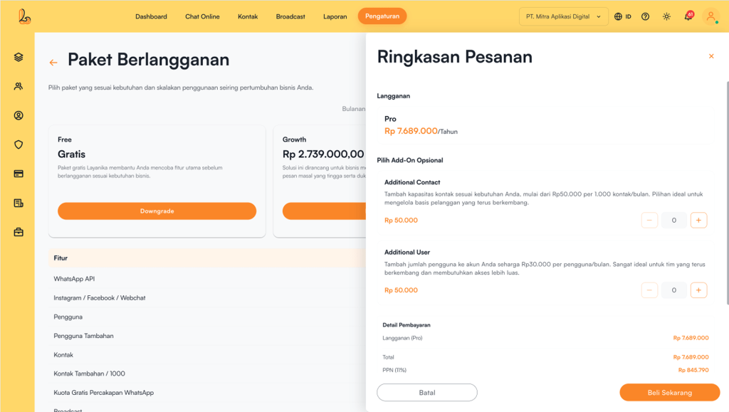Screen dimensions: 729x412
Task: Open the Laporan menu item
Action: click(x=335, y=16)
